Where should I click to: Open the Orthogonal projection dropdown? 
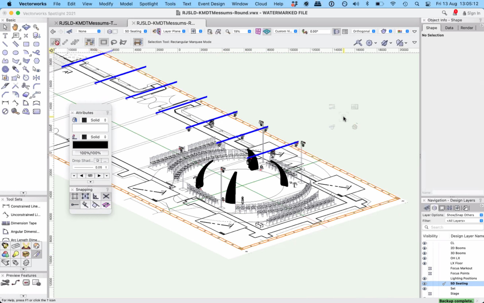coord(364,31)
